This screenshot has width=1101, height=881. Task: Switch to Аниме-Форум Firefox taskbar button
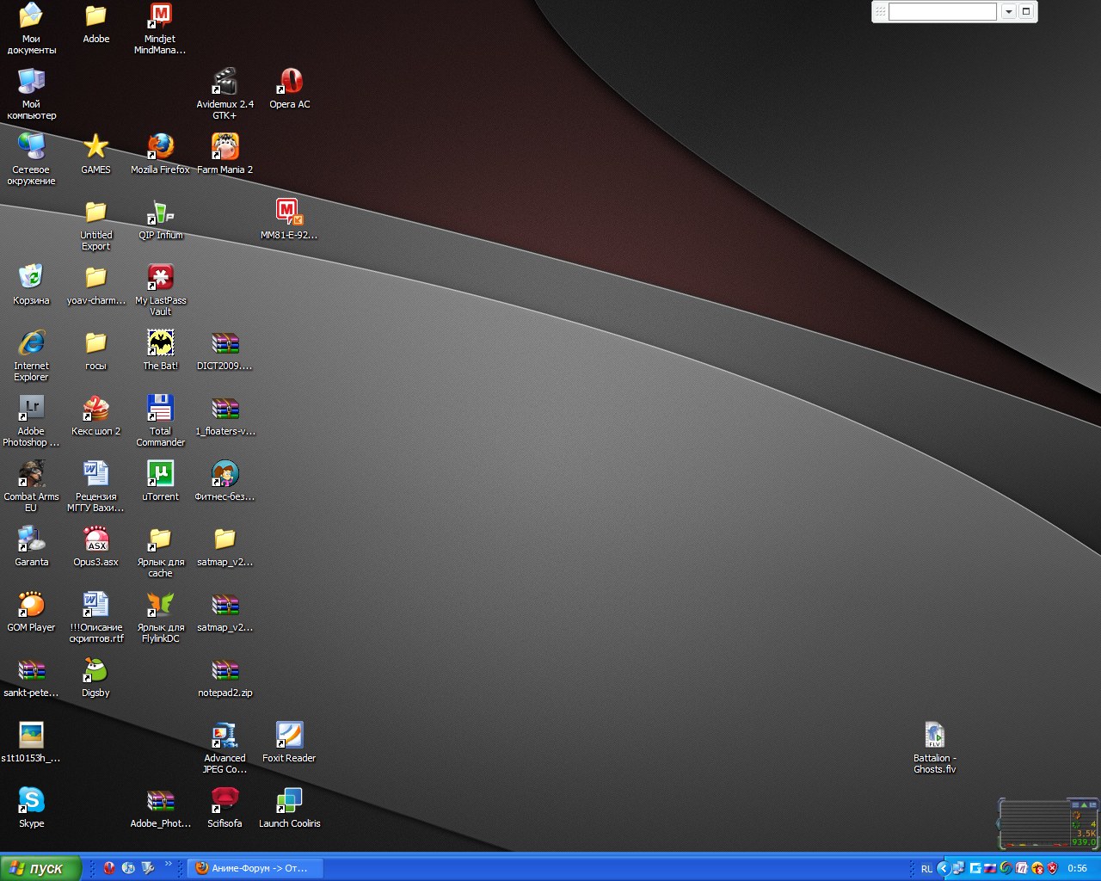coord(255,868)
